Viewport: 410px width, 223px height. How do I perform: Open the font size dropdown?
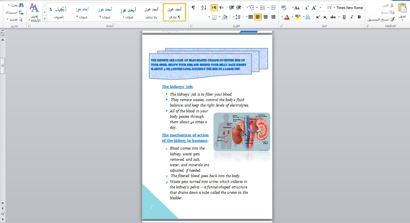[x=321, y=8]
